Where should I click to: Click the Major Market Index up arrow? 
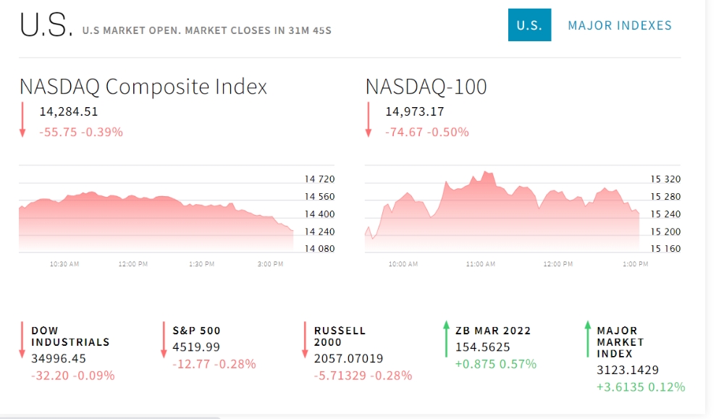pyautogui.click(x=587, y=339)
